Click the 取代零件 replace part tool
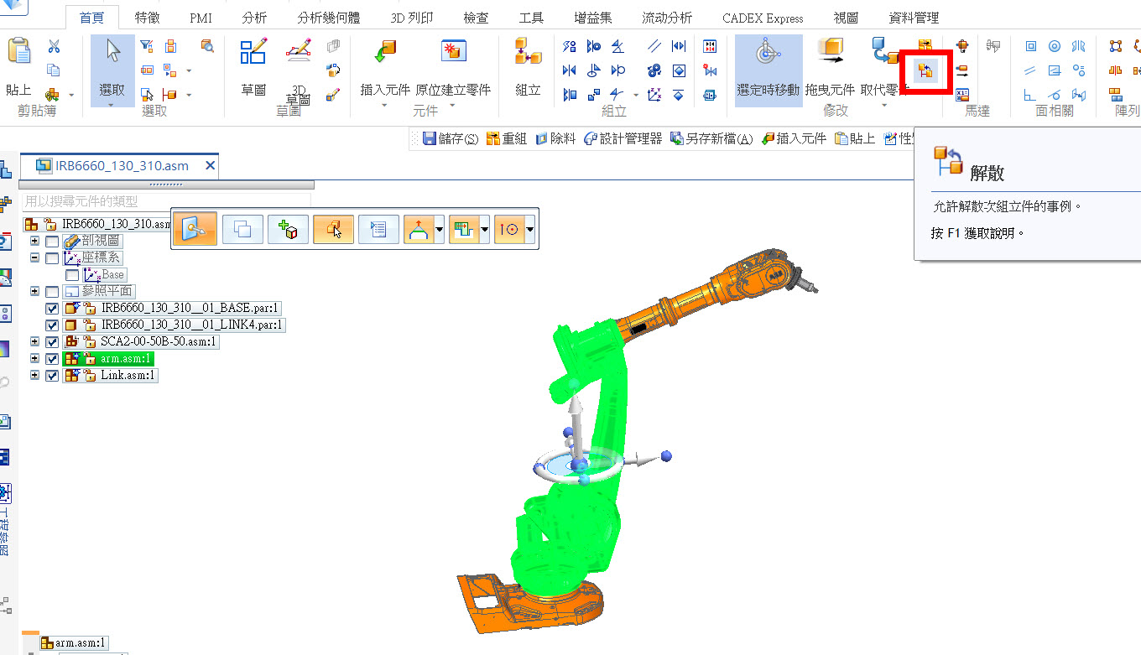The image size is (1141, 655). point(884,52)
